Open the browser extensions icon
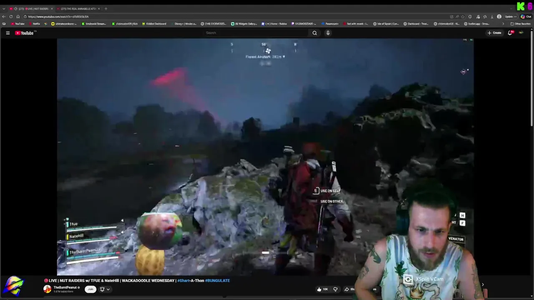Screen dimensions: 534x300 coord(470,17)
